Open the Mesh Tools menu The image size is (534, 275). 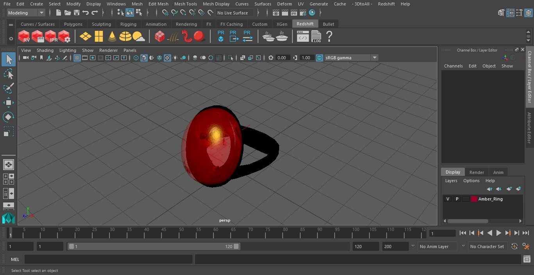point(185,4)
